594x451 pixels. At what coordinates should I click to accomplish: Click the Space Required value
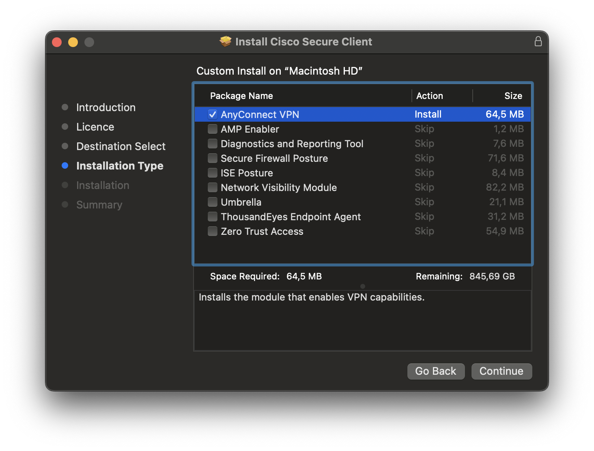304,276
